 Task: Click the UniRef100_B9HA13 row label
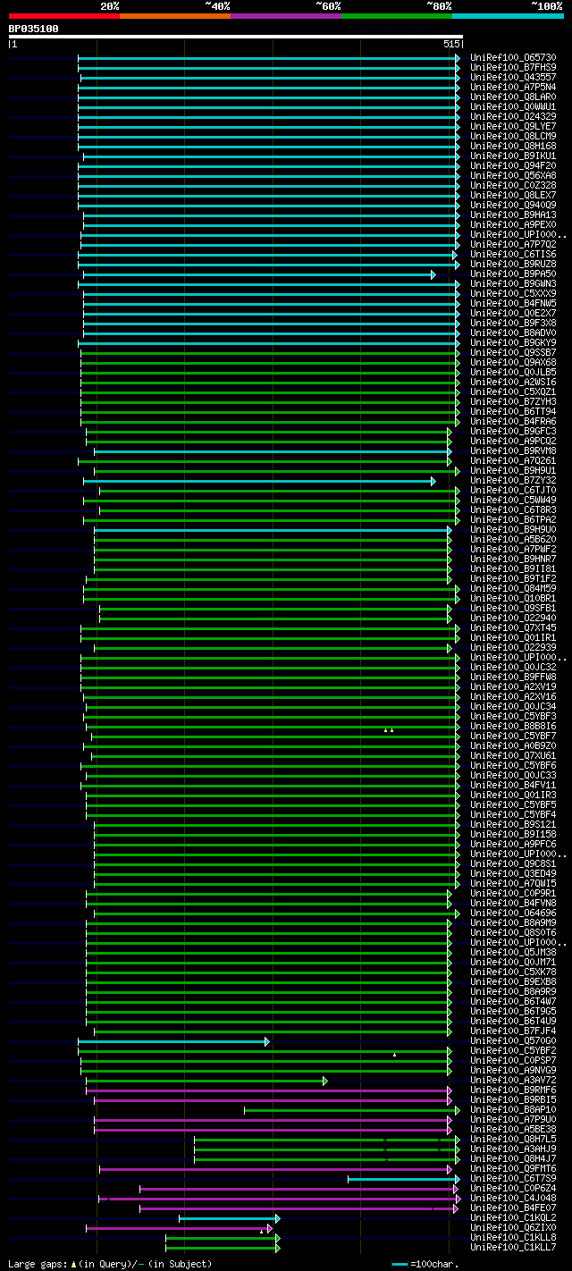click(x=513, y=215)
